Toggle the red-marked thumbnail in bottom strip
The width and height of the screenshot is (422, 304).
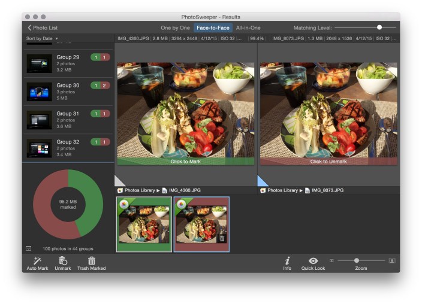click(201, 224)
